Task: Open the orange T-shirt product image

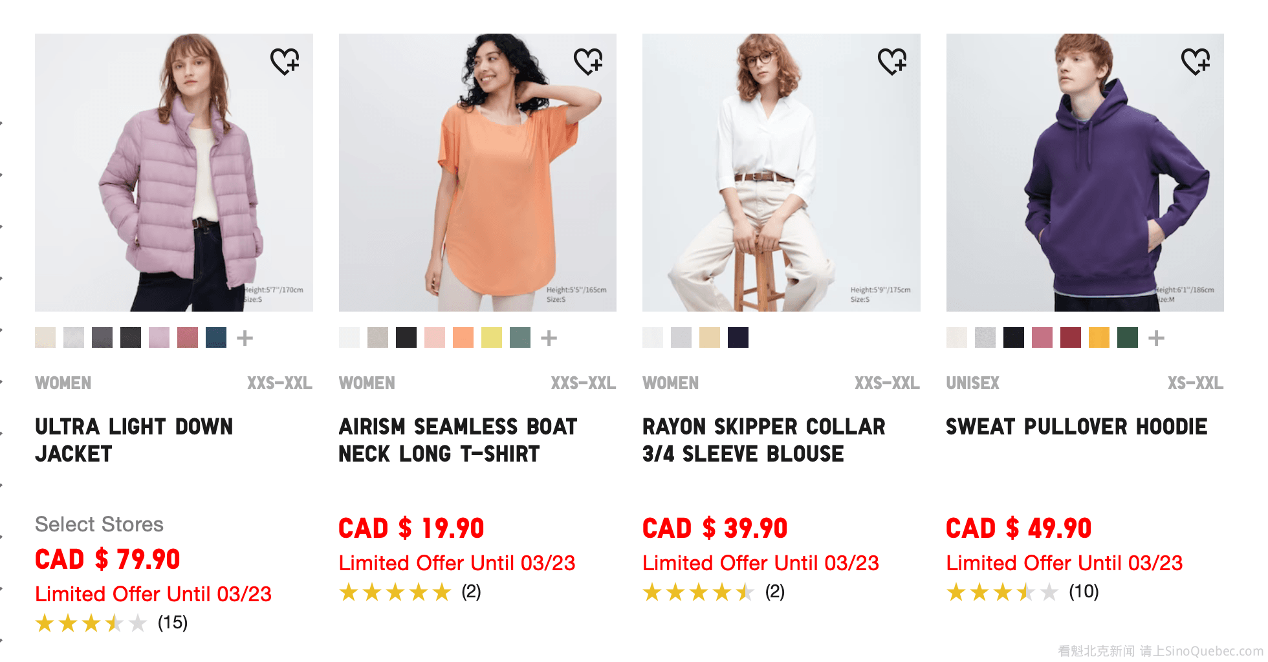Action: click(x=477, y=173)
